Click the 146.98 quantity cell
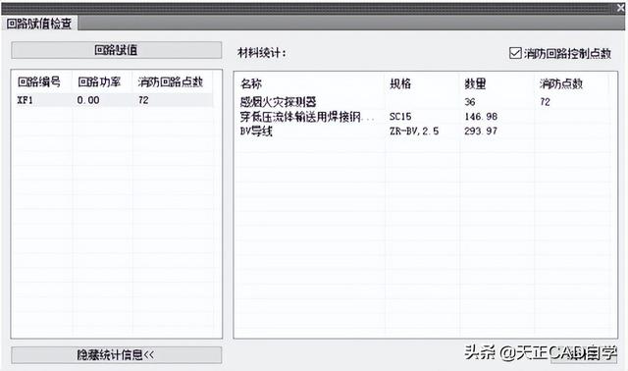Image resolution: width=628 pixels, height=371 pixels. pos(481,117)
